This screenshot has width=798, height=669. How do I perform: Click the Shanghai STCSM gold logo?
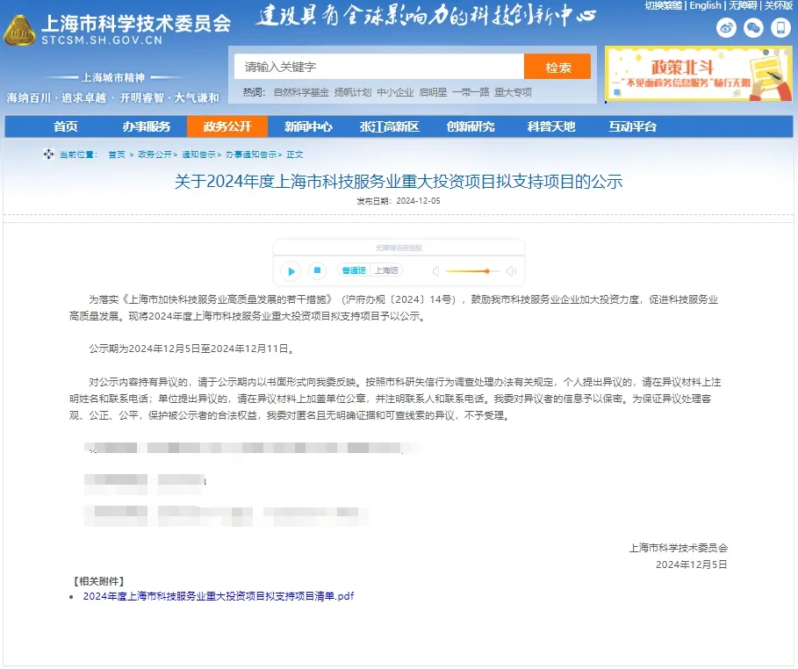pos(19,30)
